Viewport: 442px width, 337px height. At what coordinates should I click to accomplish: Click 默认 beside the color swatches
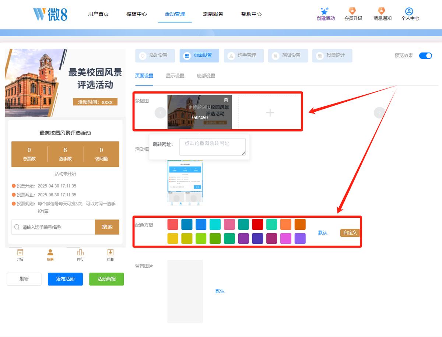coord(323,233)
